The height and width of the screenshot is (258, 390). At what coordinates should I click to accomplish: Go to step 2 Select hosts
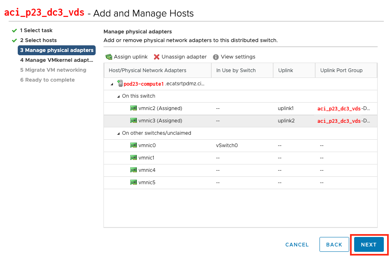(38, 40)
